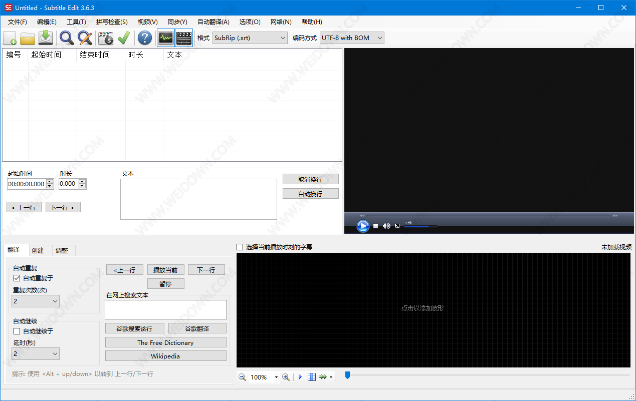
Task: Click the small blue waveform play triangle
Action: pyautogui.click(x=300, y=377)
